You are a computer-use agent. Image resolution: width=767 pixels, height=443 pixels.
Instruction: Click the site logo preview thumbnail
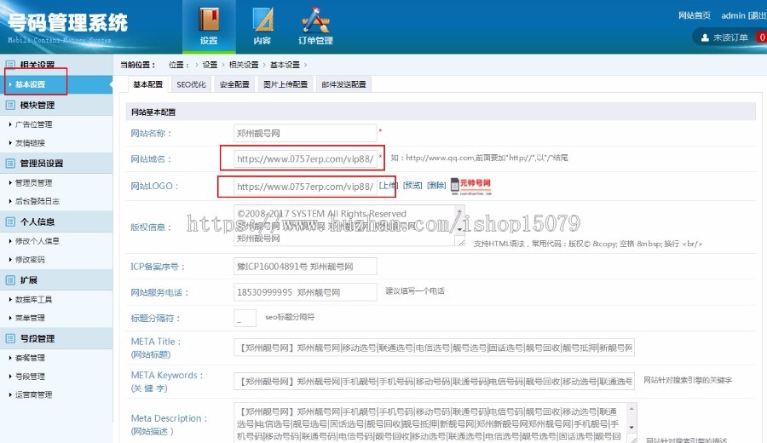tap(471, 187)
